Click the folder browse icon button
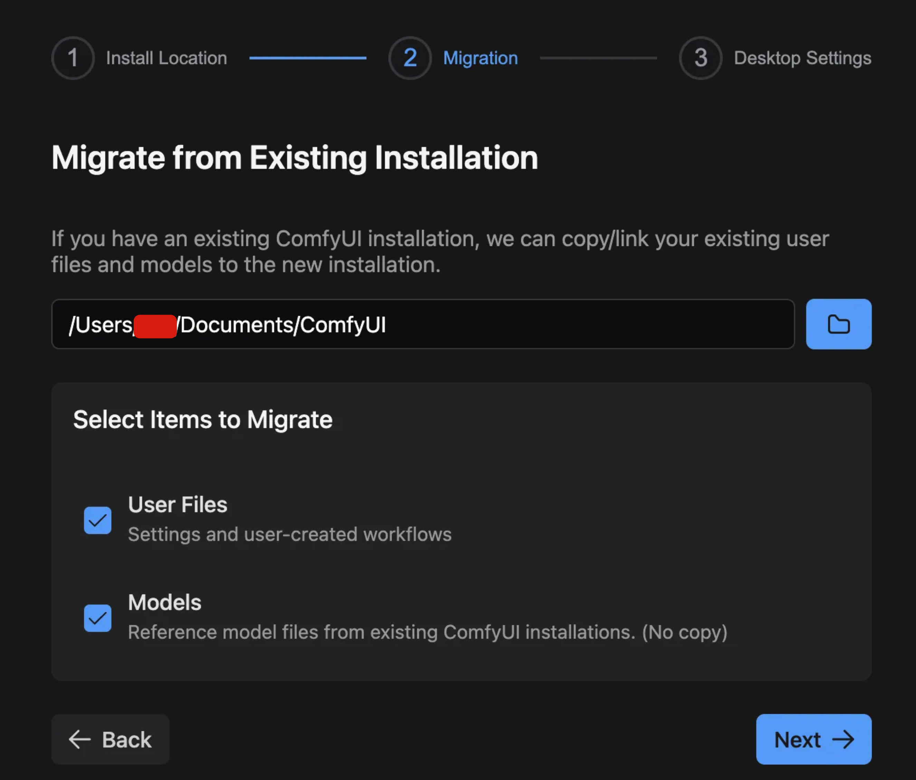The image size is (916, 780). coord(838,324)
